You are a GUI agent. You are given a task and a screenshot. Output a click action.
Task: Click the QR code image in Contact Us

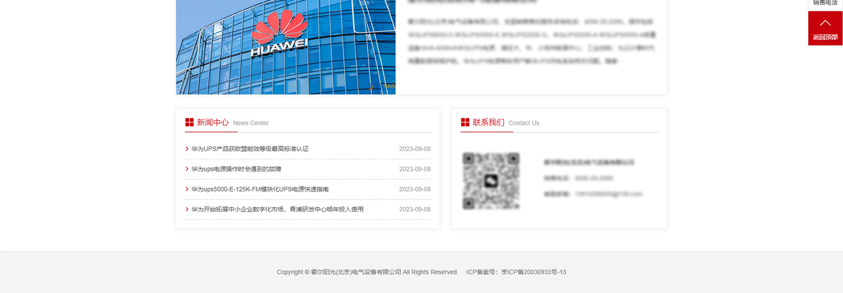pos(491,181)
